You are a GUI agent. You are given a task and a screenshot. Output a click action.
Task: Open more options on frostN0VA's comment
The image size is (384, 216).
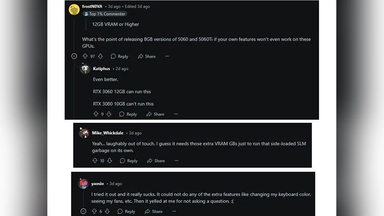pos(167,56)
